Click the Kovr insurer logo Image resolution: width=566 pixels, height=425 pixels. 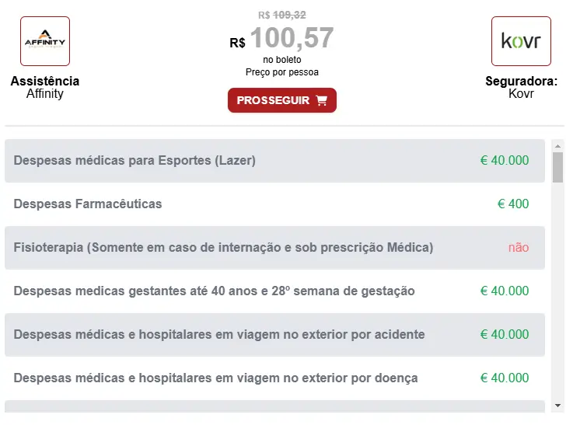521,41
